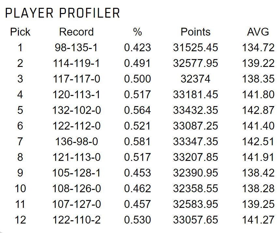Click the PLAYER PROFILER title
Screen dimensions: 280x233
(x=63, y=13)
